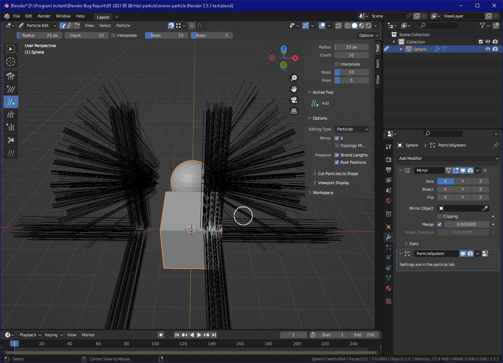Open the Render properties tab
503x363 pixels.
(x=389, y=158)
